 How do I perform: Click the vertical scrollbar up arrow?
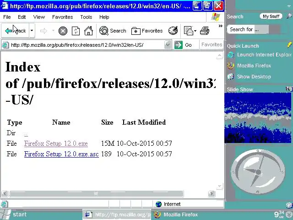220,55
